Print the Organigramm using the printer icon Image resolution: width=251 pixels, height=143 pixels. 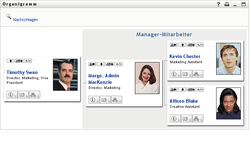click(x=227, y=4)
